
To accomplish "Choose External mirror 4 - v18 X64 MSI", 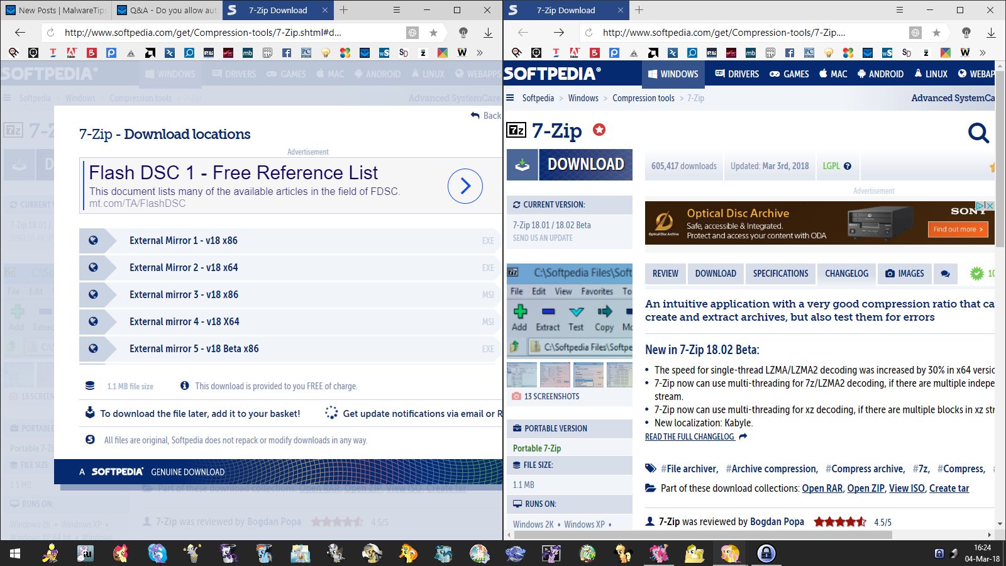I will 290,321.
